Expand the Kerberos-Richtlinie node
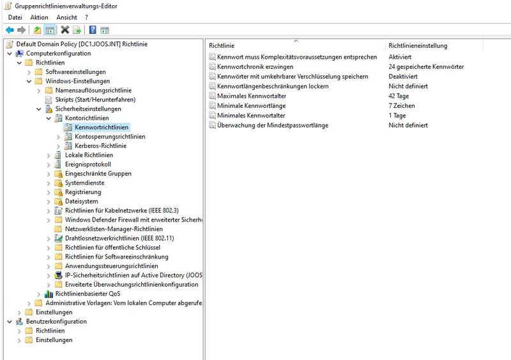This screenshot has width=511, height=360. [x=58, y=146]
